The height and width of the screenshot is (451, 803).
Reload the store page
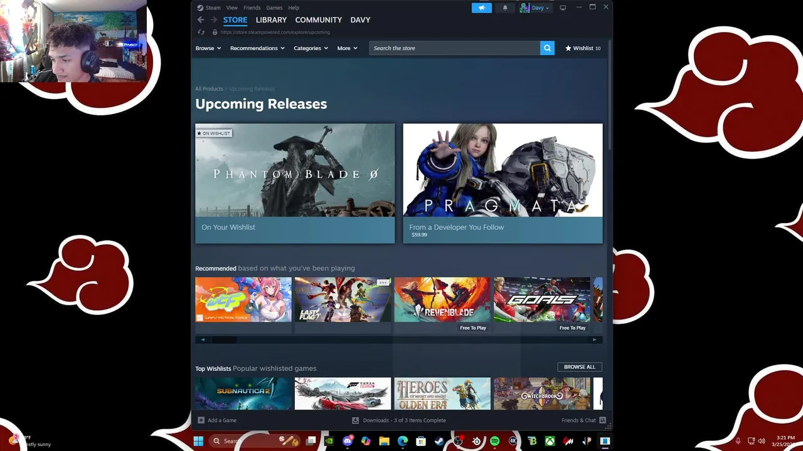tap(201, 32)
